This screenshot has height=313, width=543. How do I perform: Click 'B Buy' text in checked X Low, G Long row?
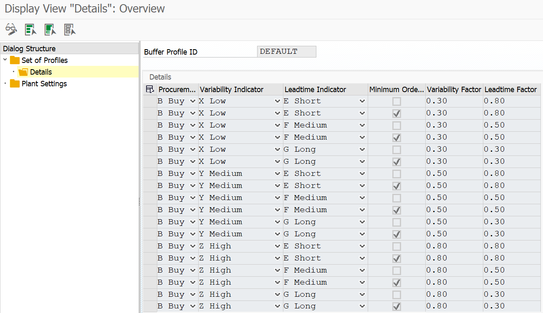pos(171,162)
